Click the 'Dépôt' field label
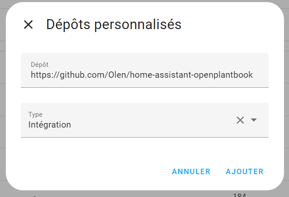Screen dimensions: 289x197 (x=40, y=64)
